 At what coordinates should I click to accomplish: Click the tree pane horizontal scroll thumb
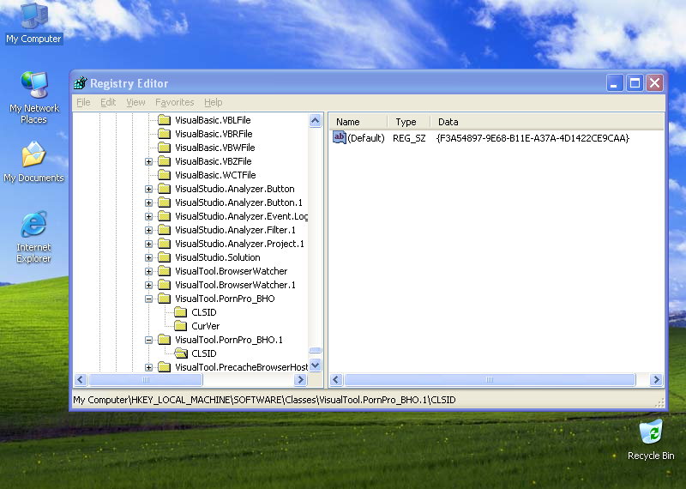pos(146,379)
